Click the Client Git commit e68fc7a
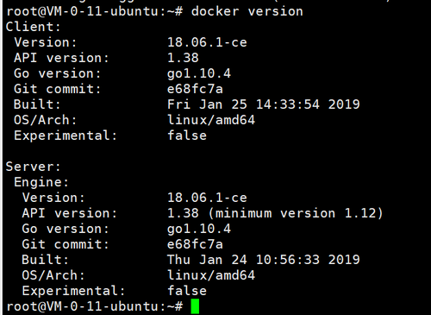431x315 pixels. 195,89
